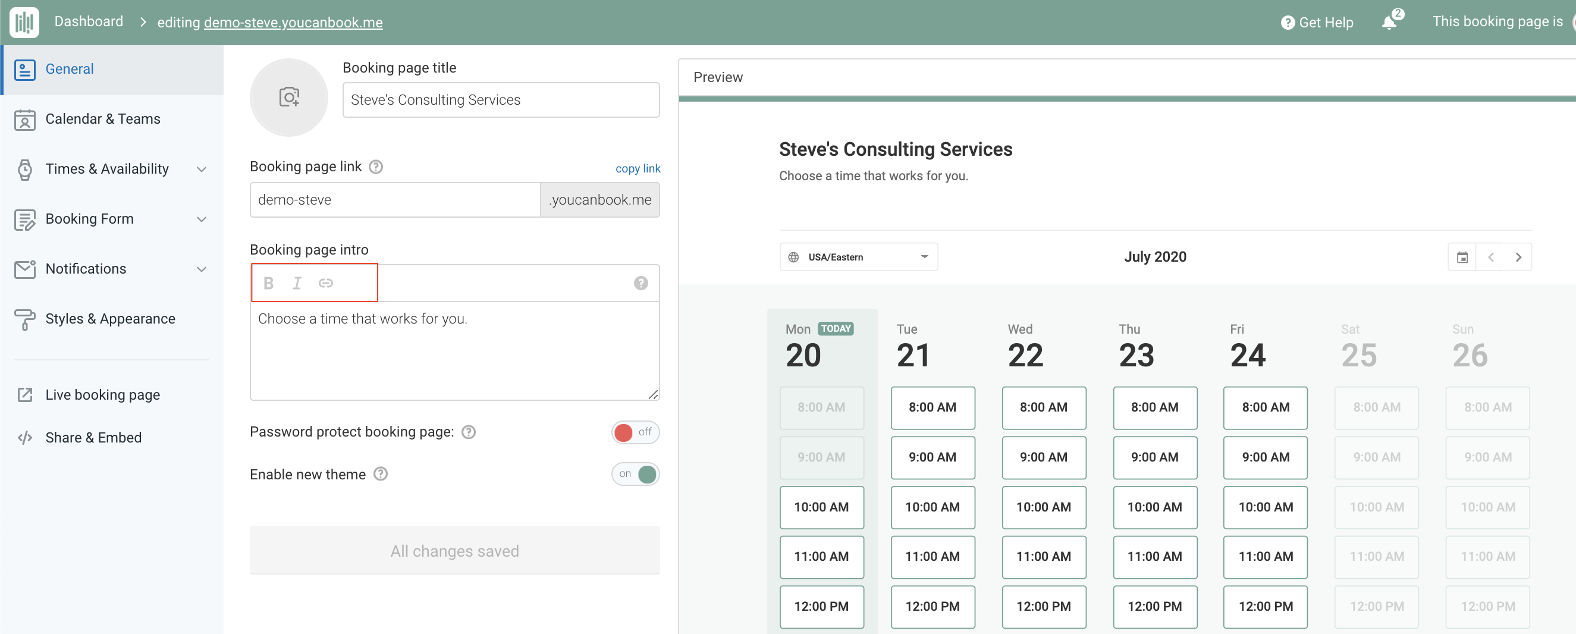
Task: Expand Notifications section chevron
Action: point(201,269)
